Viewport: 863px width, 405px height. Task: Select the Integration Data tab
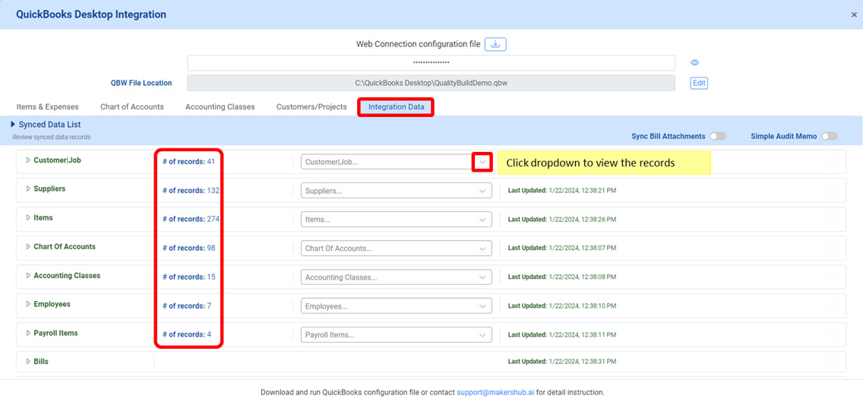[397, 106]
